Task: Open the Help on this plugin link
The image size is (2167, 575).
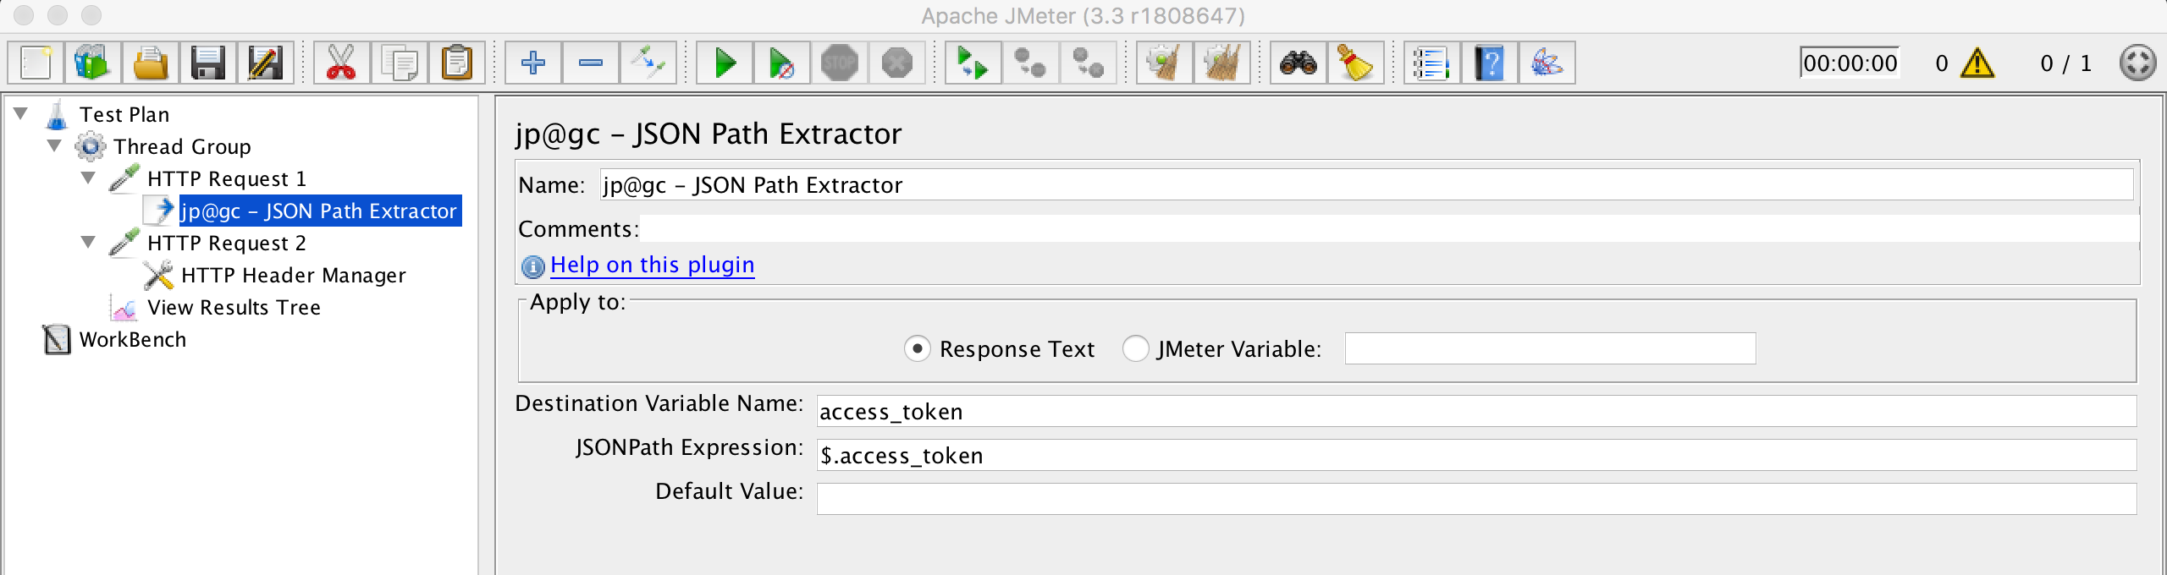Action: 652,266
